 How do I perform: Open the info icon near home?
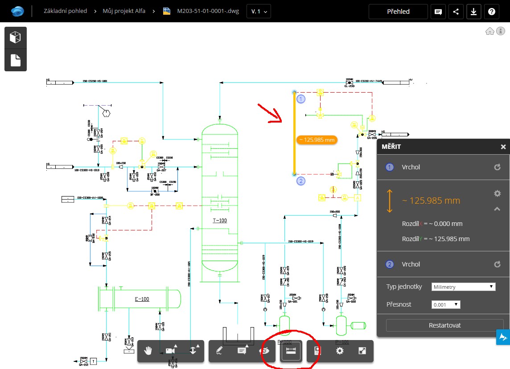click(x=501, y=31)
